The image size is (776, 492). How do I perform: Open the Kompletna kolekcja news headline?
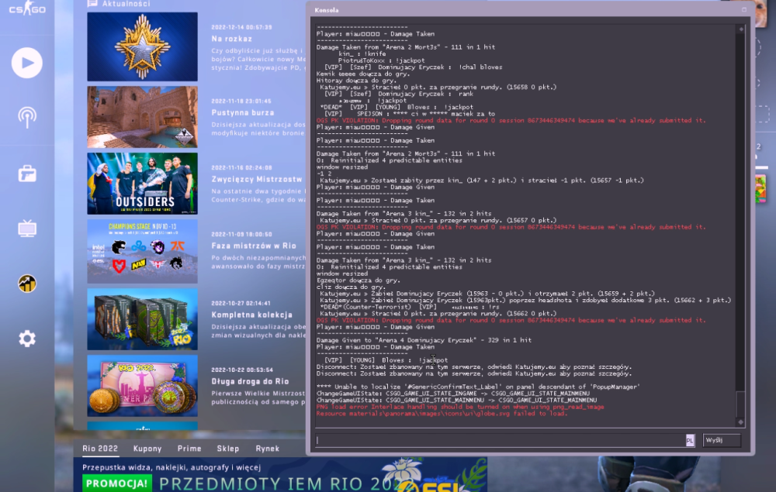pyautogui.click(x=252, y=315)
